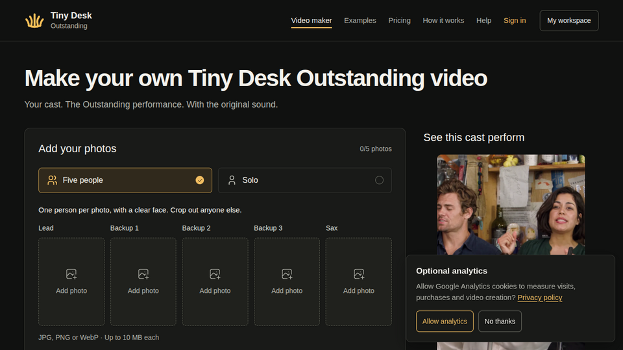Click the Solo person icon
Screen dimensions: 623x350
point(232,180)
